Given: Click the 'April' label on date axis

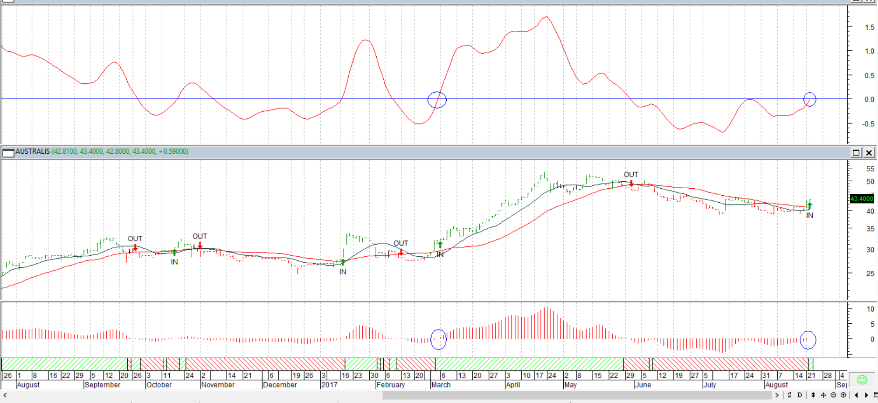Looking at the screenshot, I should tap(513, 385).
